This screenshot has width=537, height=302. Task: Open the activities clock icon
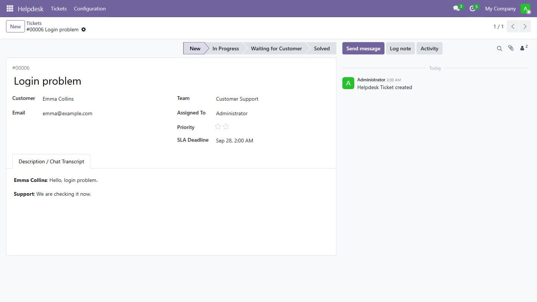pyautogui.click(x=472, y=9)
